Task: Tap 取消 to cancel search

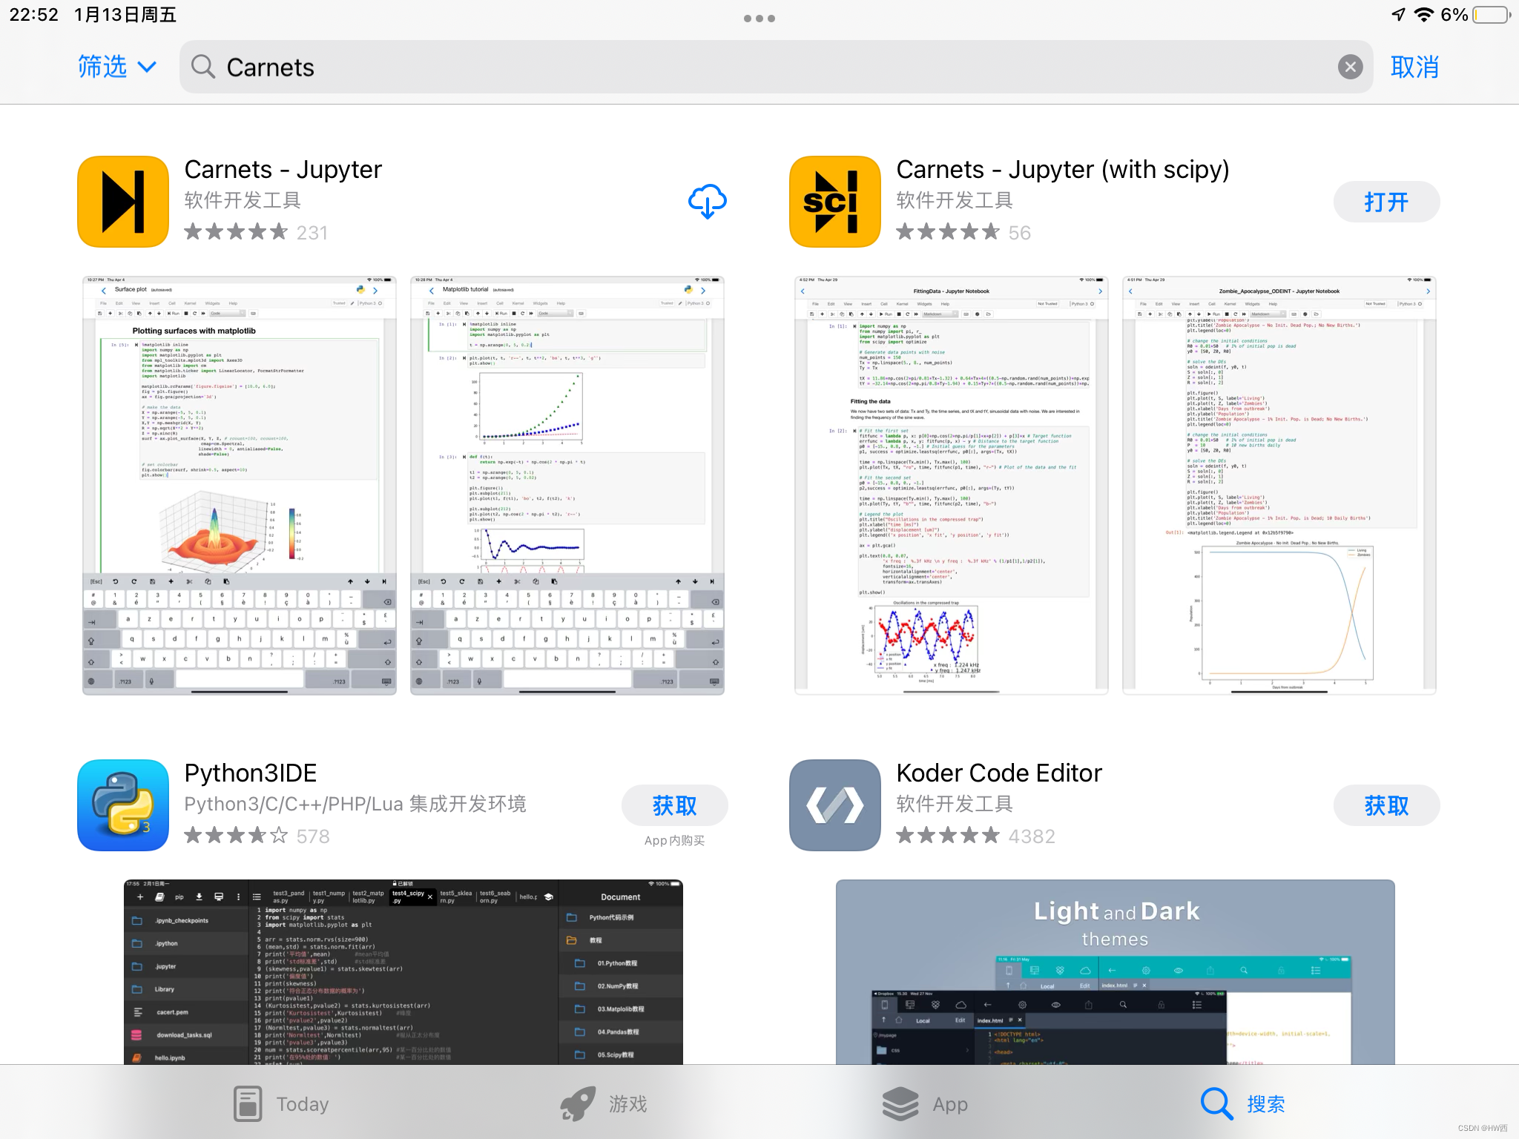Action: click(x=1414, y=67)
